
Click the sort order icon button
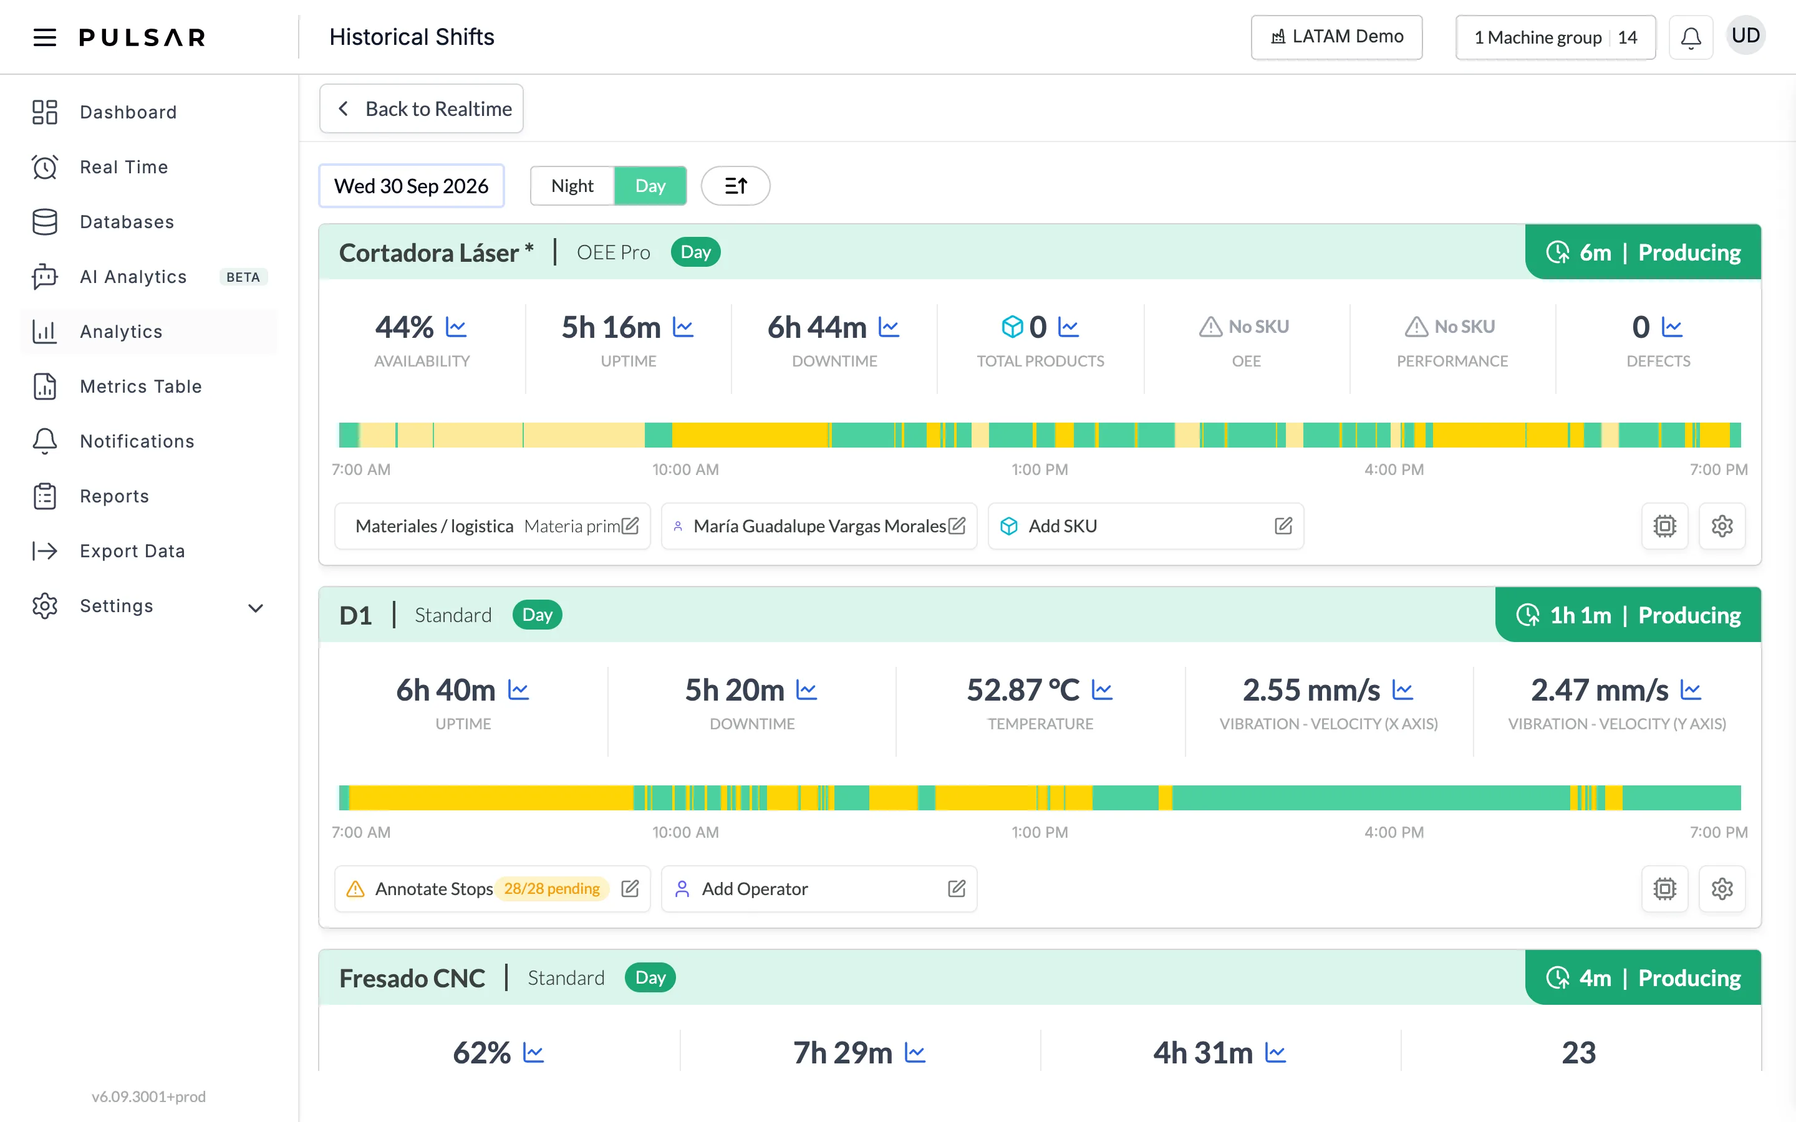735,186
